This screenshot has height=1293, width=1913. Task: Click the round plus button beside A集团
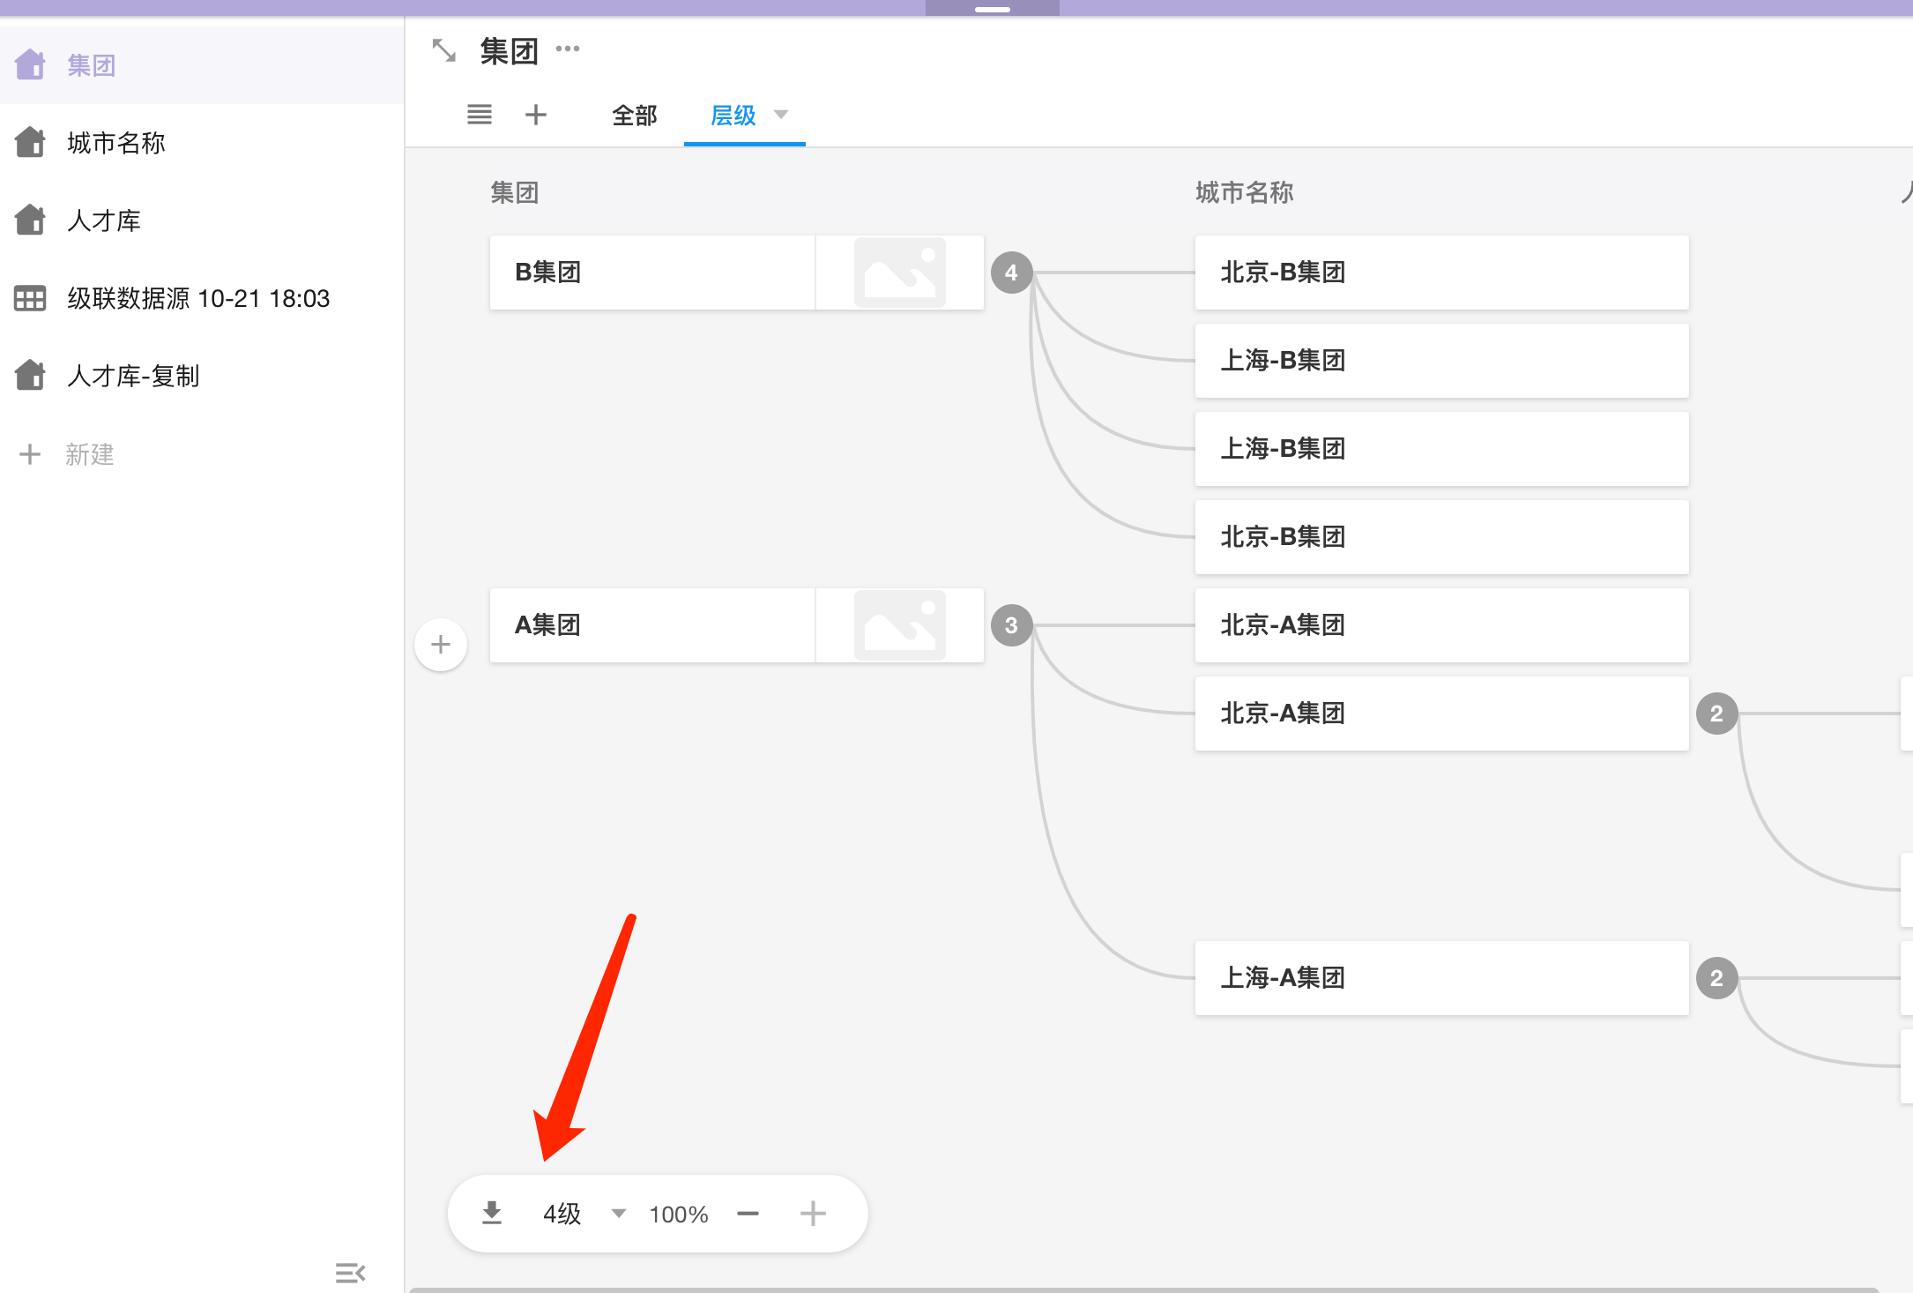tap(441, 645)
